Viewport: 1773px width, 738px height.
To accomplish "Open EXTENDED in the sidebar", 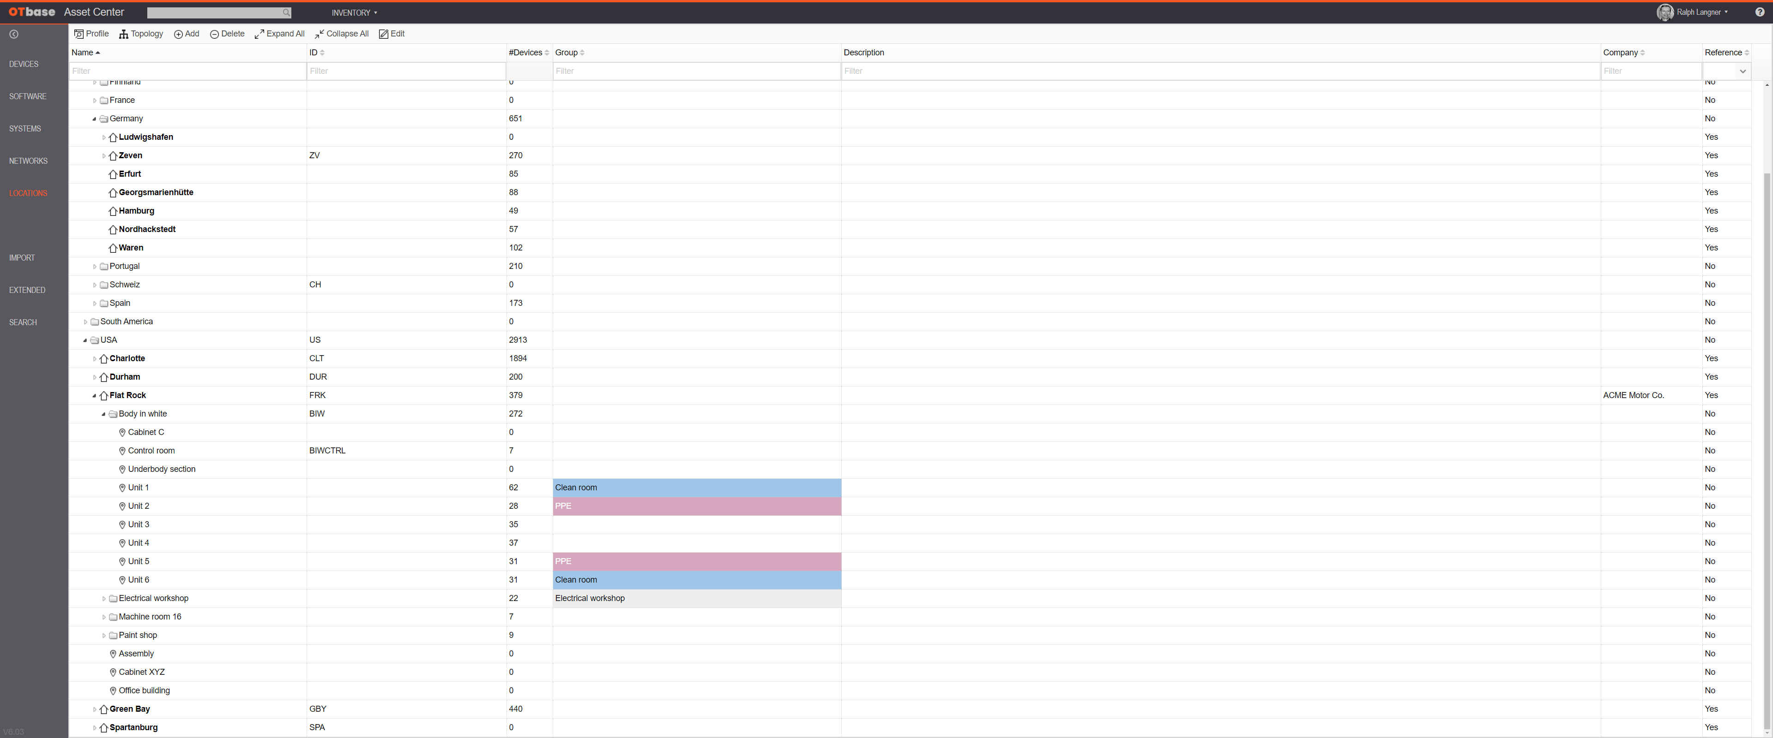I will click(x=27, y=290).
